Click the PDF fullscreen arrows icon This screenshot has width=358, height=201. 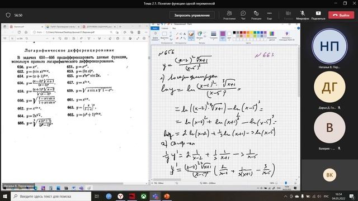point(138,39)
